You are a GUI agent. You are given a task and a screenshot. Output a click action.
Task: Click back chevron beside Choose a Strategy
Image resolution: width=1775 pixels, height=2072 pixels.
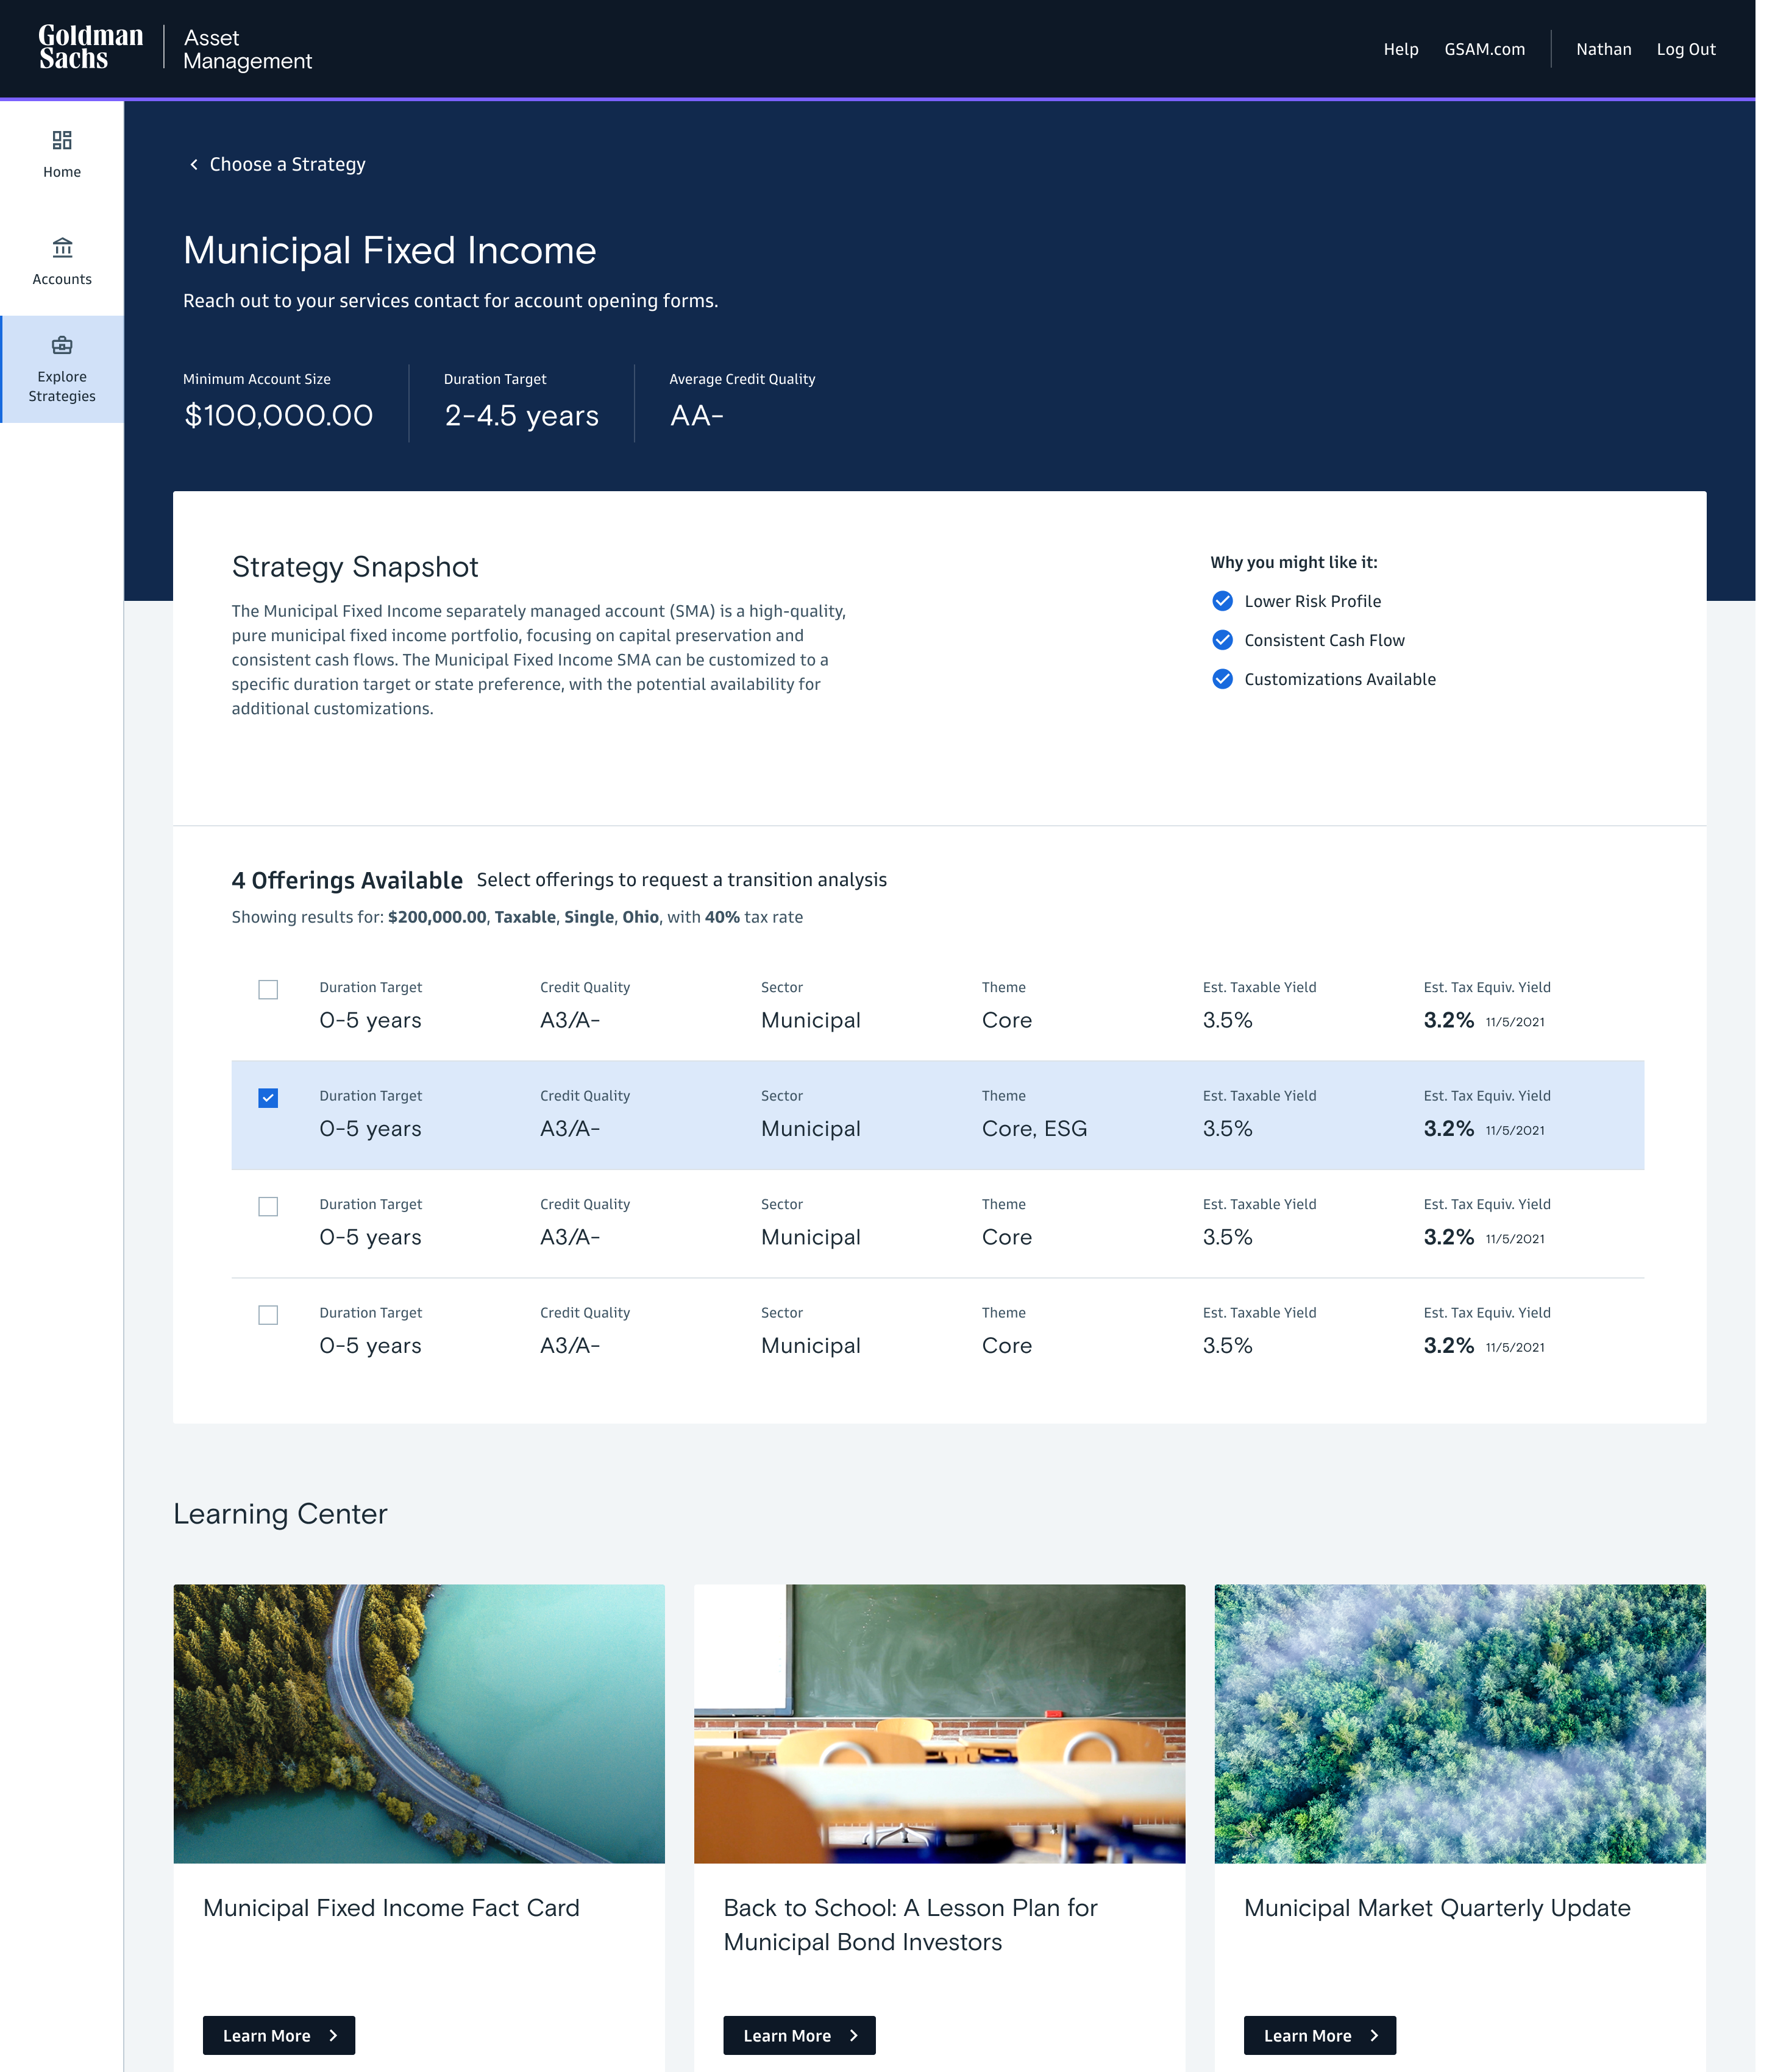[x=194, y=164]
